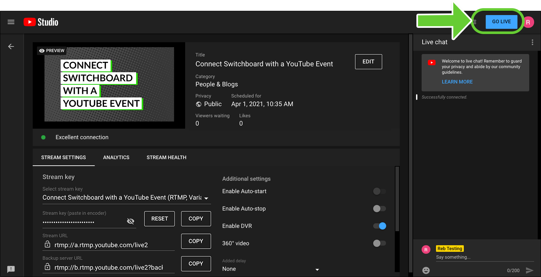This screenshot has width=541, height=277.
Task: Copy the stream key
Action: (196, 219)
